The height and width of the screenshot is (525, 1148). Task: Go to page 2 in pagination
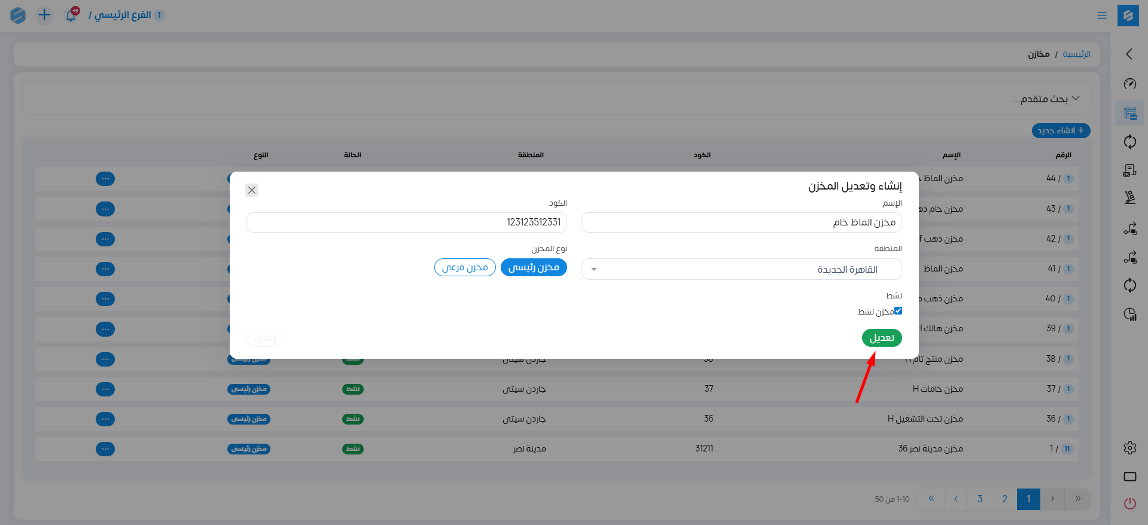point(1004,499)
